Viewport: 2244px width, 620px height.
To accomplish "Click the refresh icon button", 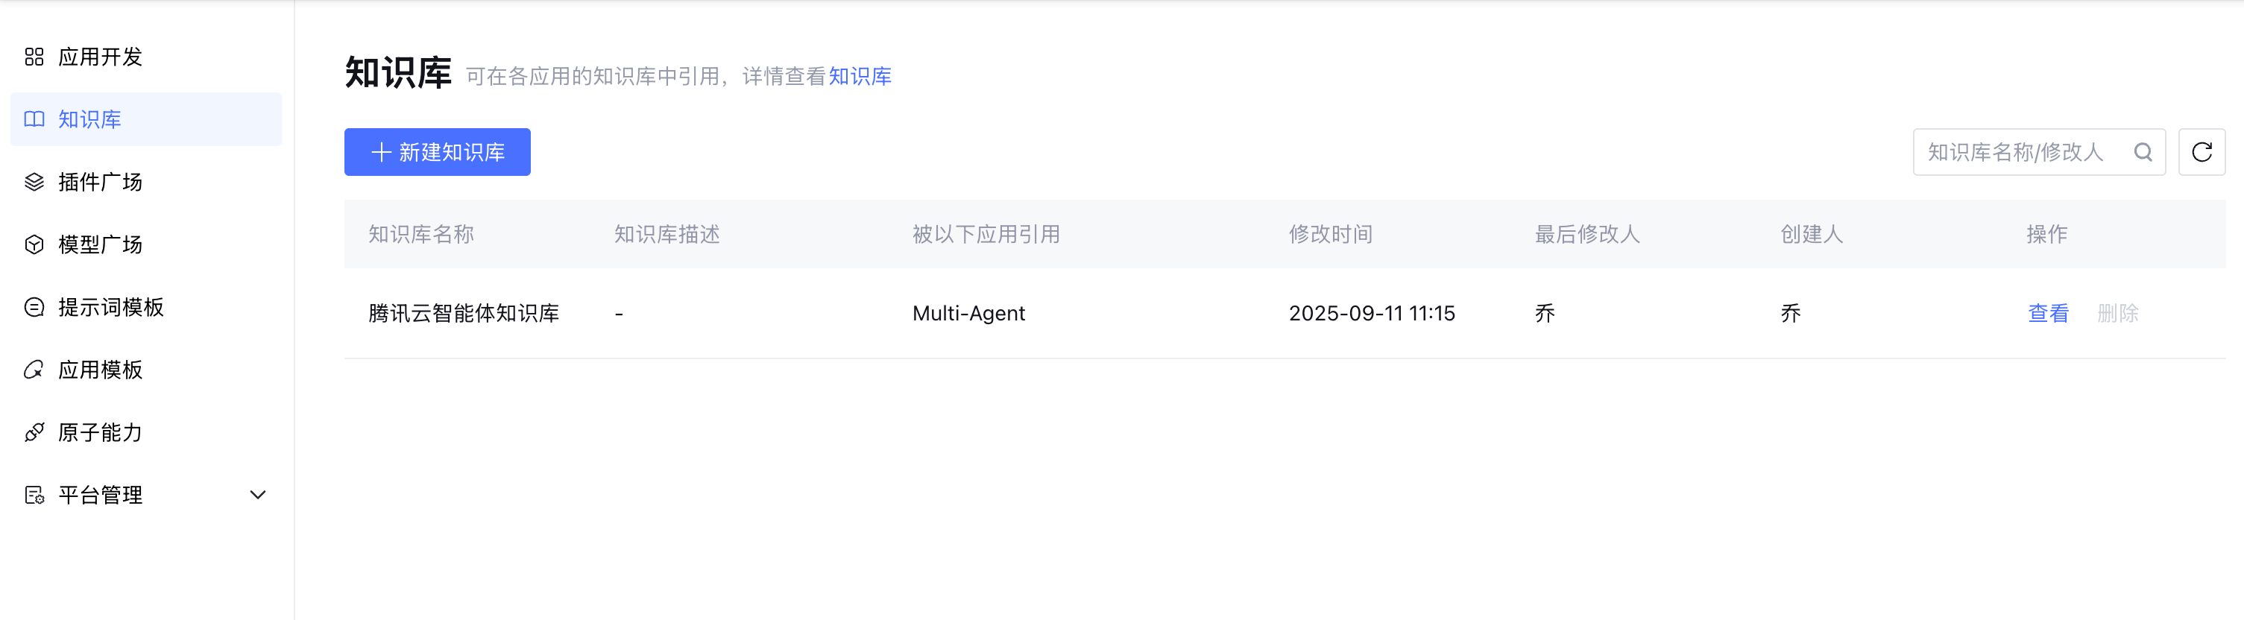I will (x=2202, y=152).
